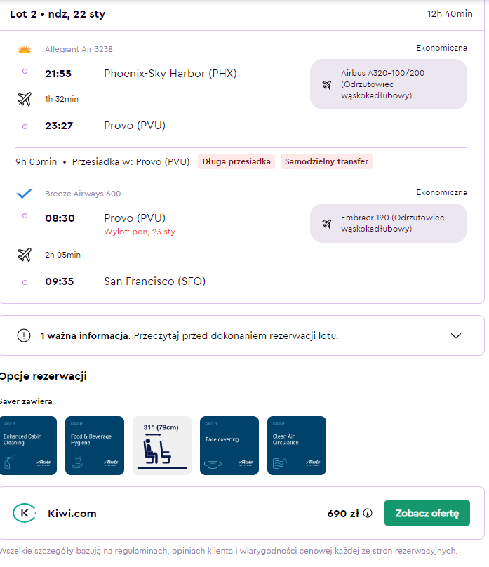This screenshot has height=567, width=489.
Task: Click the 'Długa przesiadka' tag
Action: pyautogui.click(x=236, y=161)
